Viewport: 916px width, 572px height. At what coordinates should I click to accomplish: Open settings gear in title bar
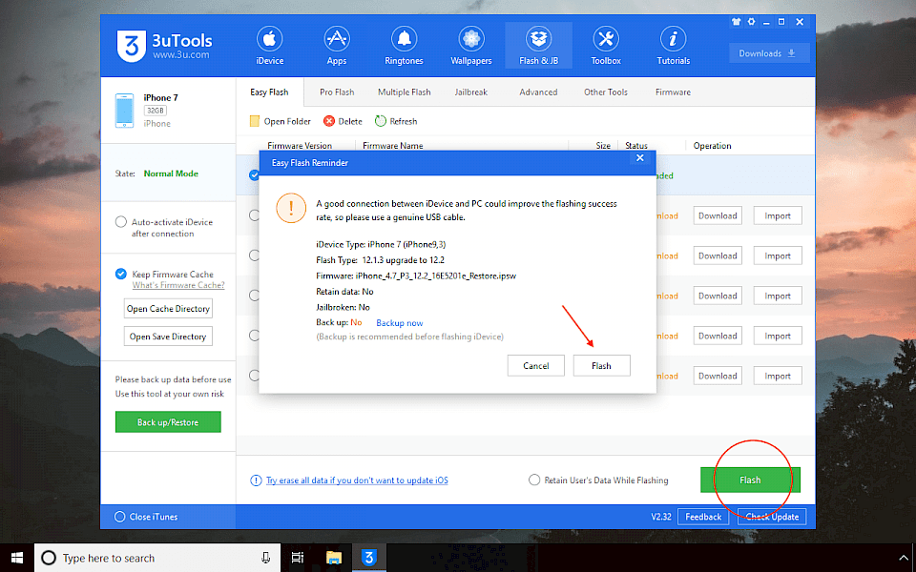pyautogui.click(x=751, y=22)
